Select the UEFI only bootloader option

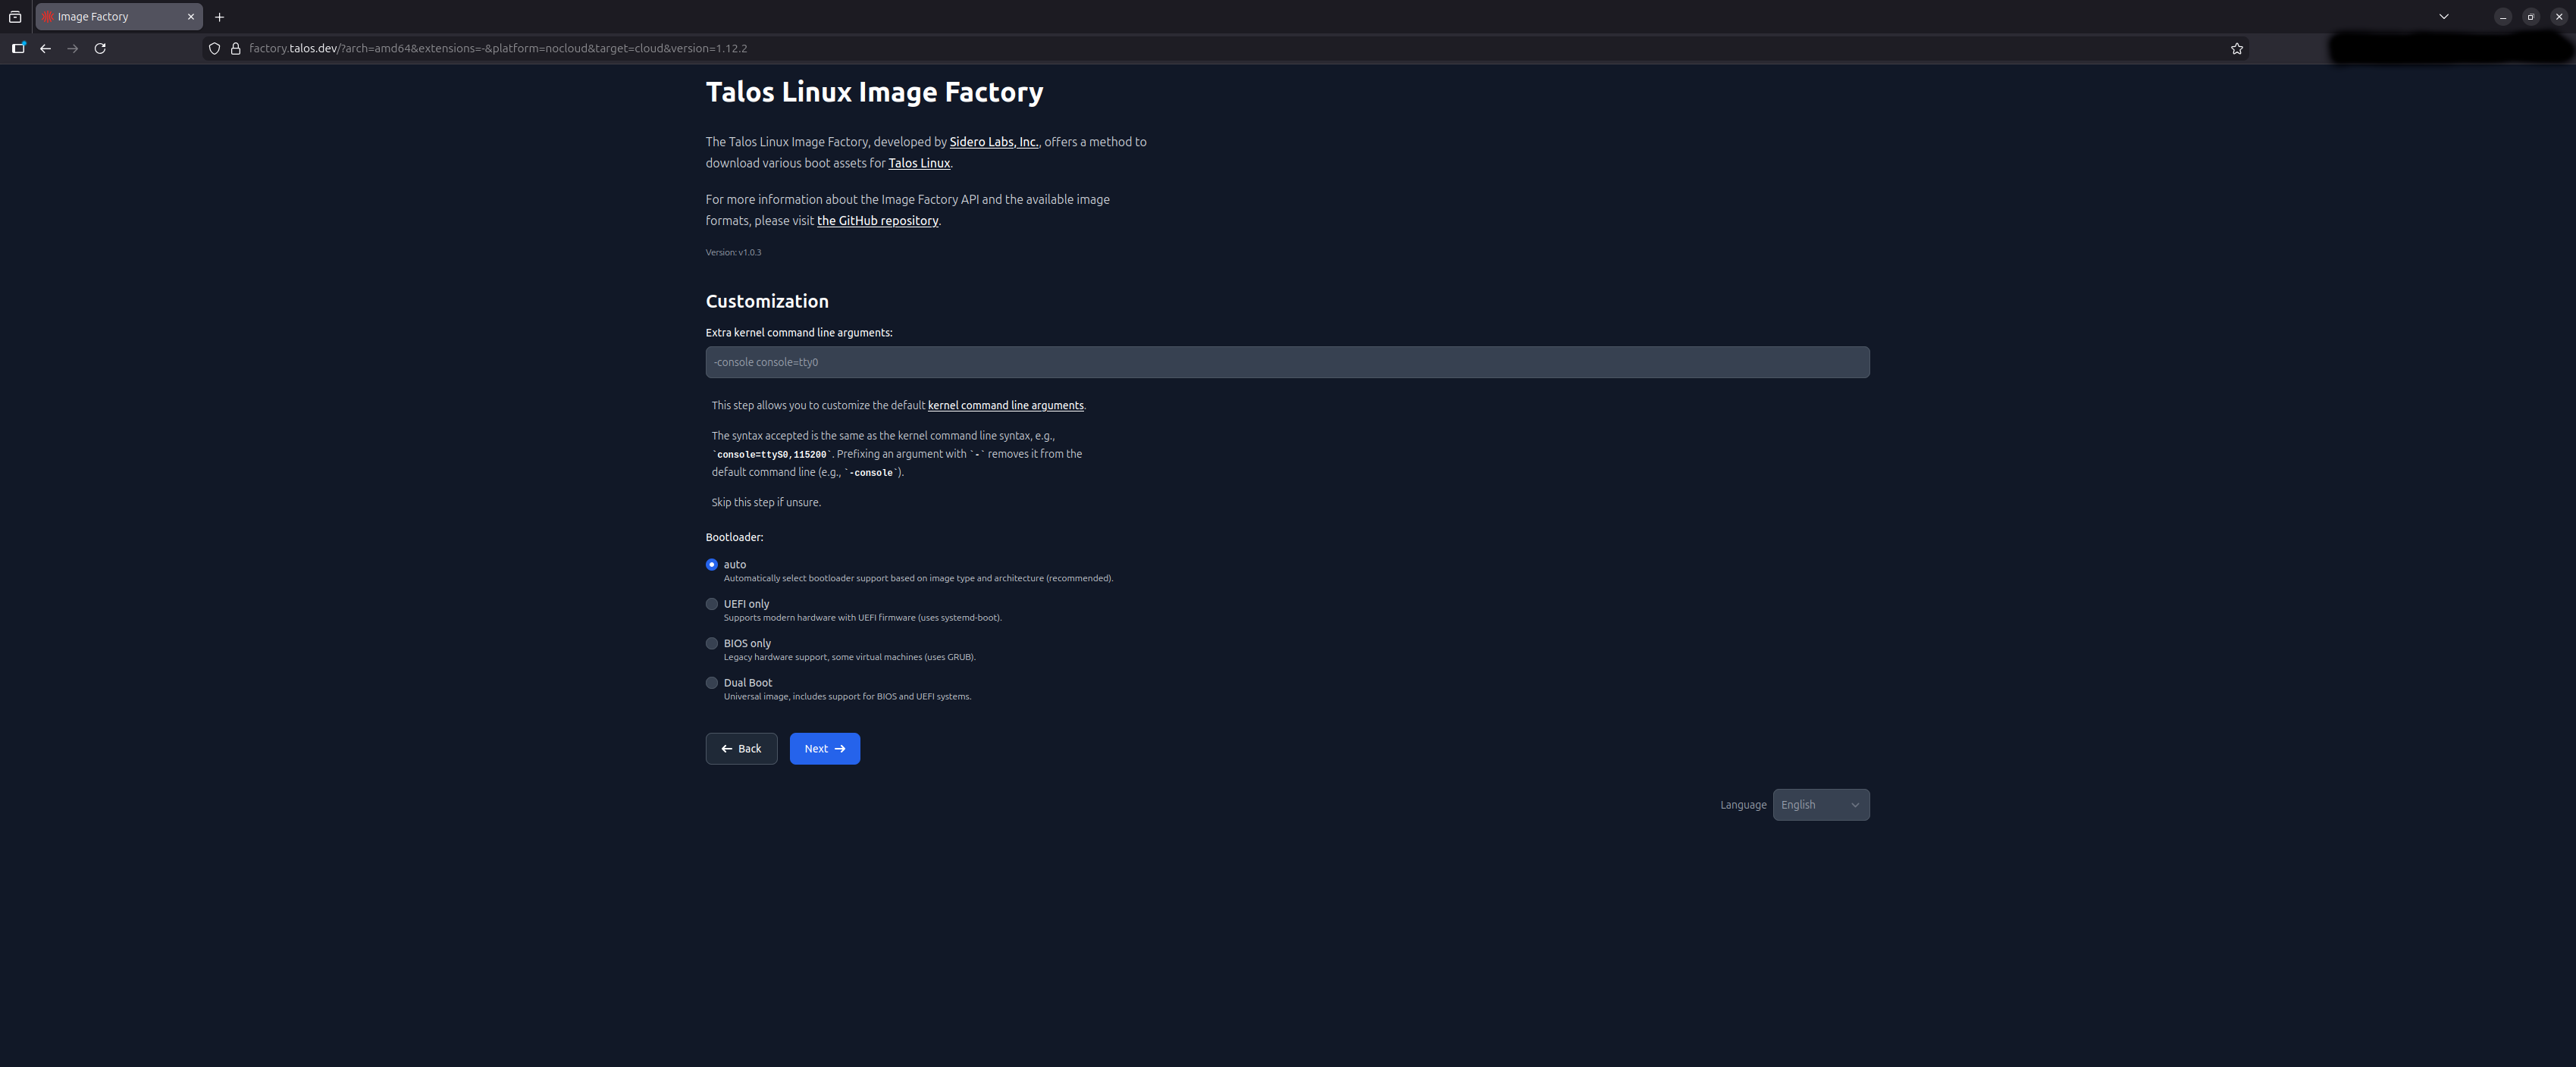point(712,604)
